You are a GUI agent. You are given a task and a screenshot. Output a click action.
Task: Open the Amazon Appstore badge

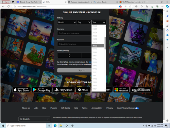pos(141,90)
